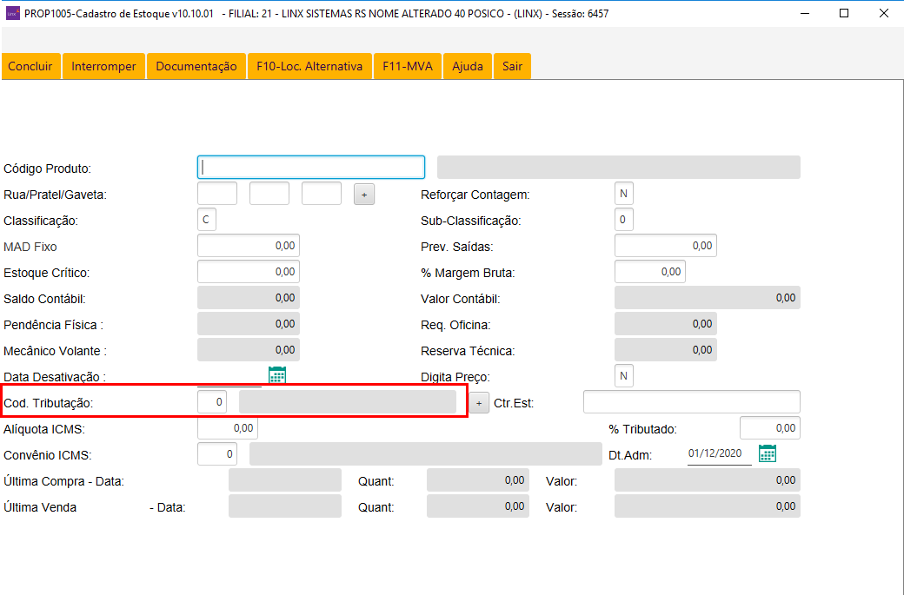Click the Última Venda Valor field

pos(708,506)
